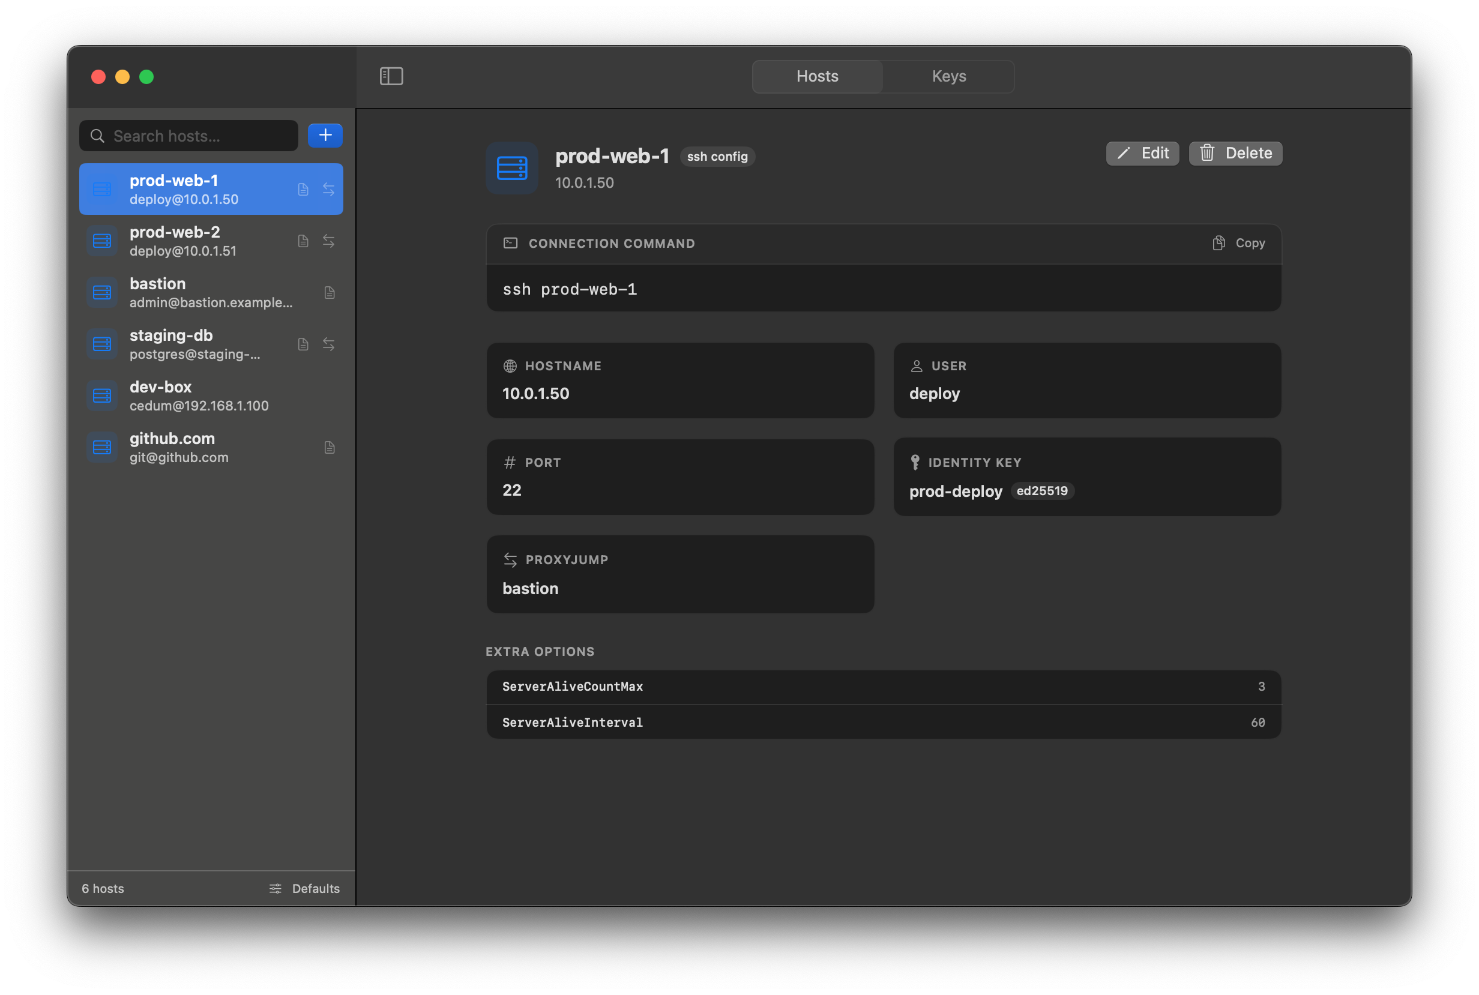Click the pencil icon on Edit button
The image size is (1479, 995).
tap(1124, 154)
